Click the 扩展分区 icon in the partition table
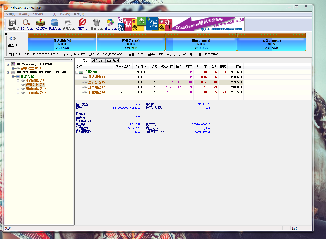326x239 pixels. (x=81, y=72)
